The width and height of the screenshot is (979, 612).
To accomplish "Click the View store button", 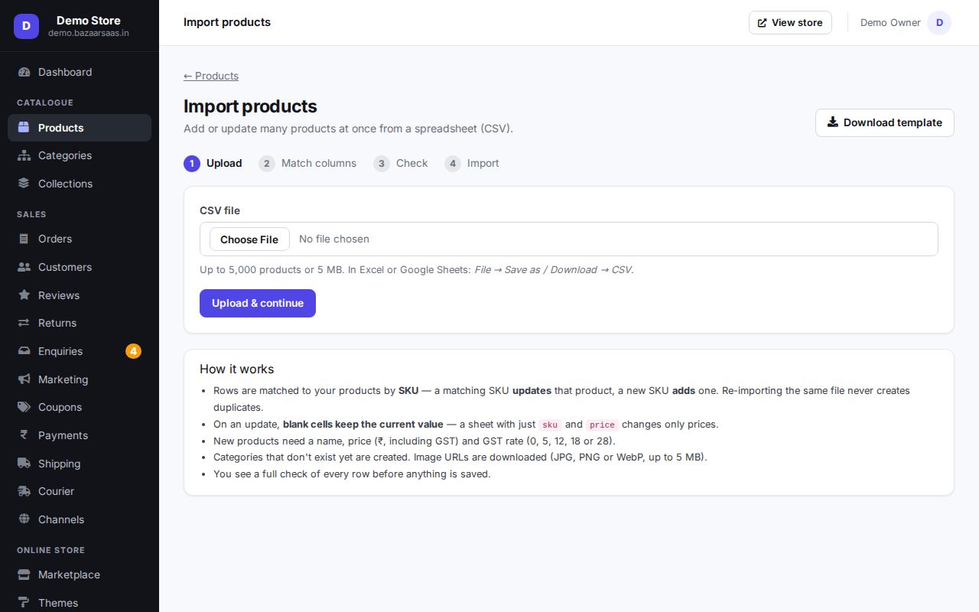I will 790,23.
